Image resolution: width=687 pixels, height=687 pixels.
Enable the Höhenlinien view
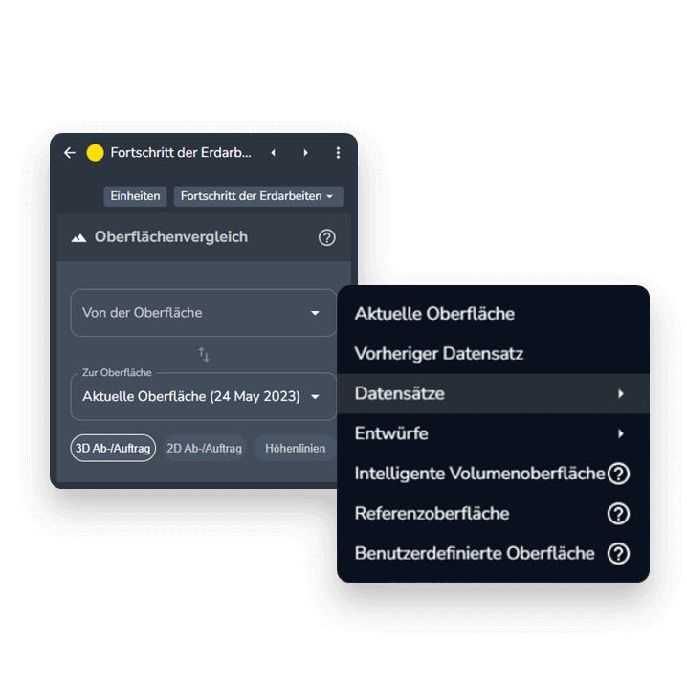point(295,448)
